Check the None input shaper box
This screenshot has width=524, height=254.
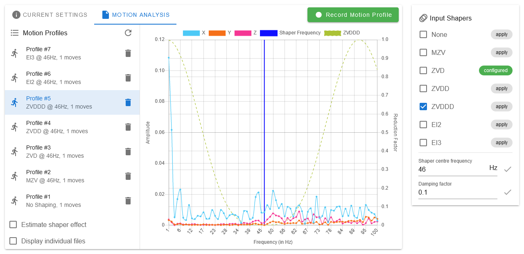click(x=423, y=34)
